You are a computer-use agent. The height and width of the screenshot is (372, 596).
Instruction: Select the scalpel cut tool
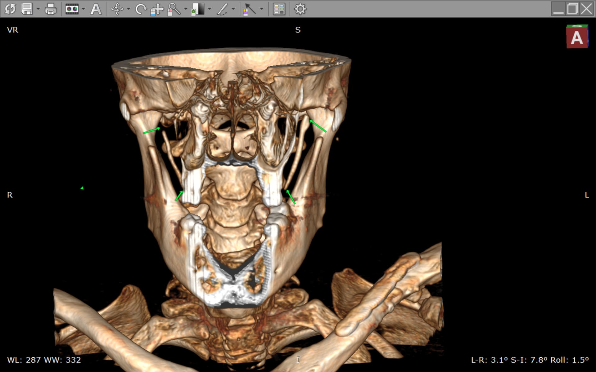[222, 9]
